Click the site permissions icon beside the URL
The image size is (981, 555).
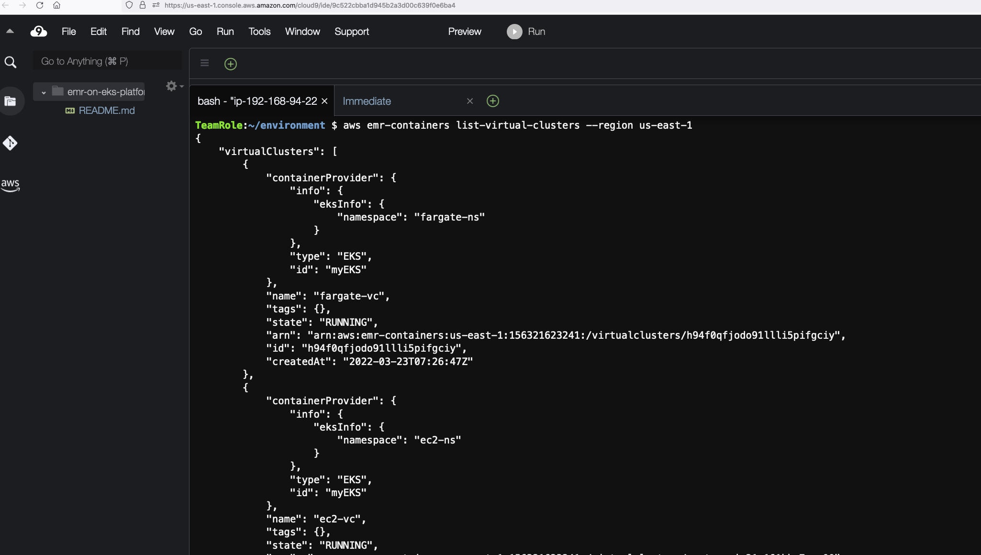coord(156,5)
